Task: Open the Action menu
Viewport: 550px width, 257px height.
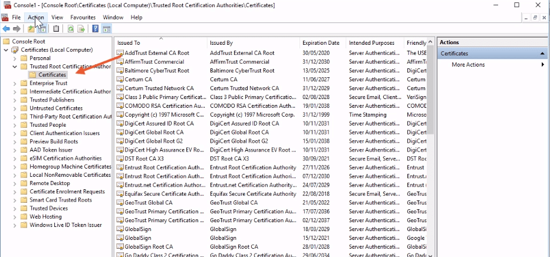Action: (x=36, y=17)
